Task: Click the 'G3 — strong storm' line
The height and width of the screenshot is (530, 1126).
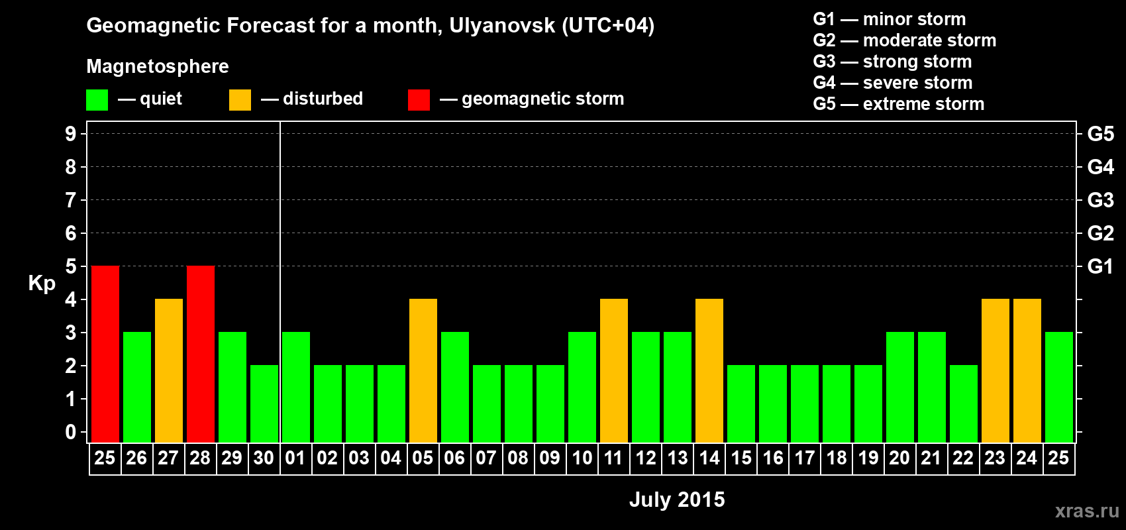Action: [x=892, y=62]
